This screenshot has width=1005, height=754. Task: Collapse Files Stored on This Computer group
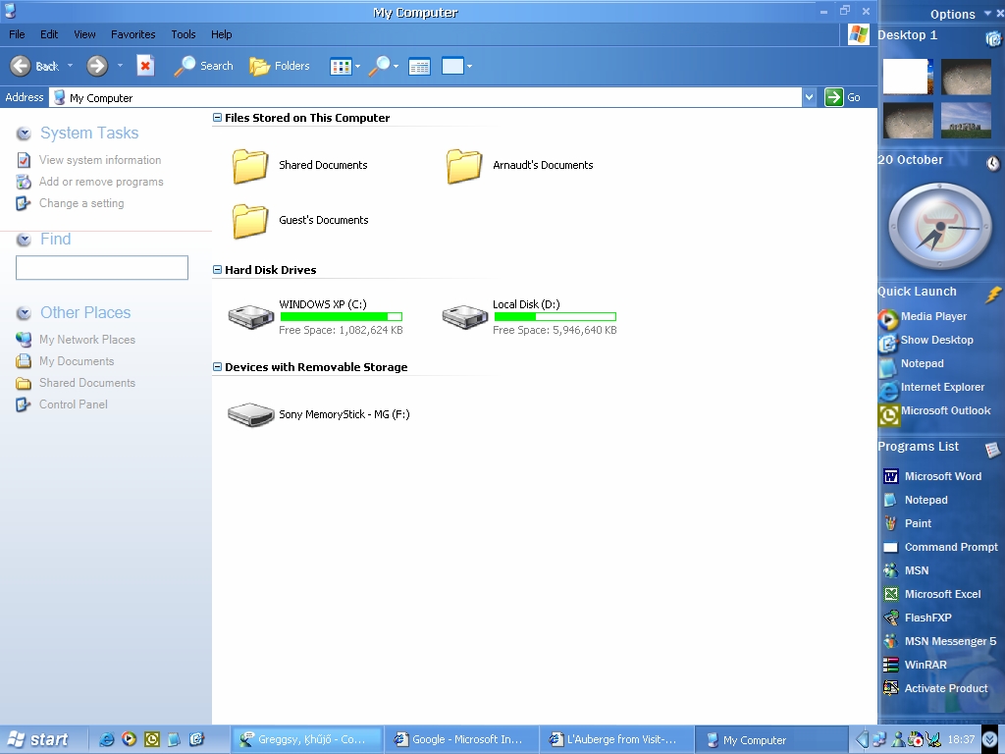point(218,118)
